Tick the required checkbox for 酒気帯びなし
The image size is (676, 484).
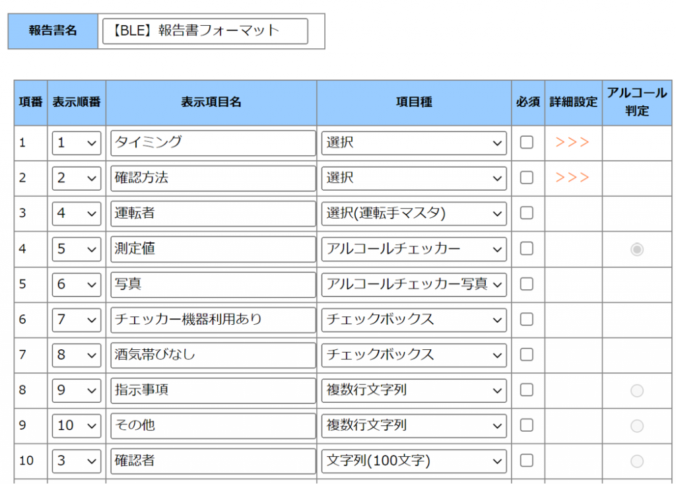527,355
